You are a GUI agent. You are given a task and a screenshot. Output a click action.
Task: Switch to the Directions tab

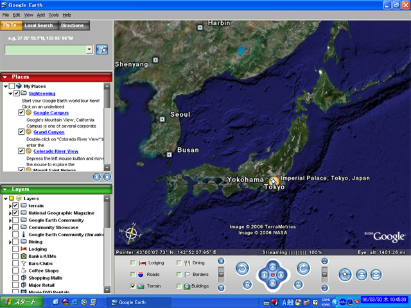pos(73,26)
